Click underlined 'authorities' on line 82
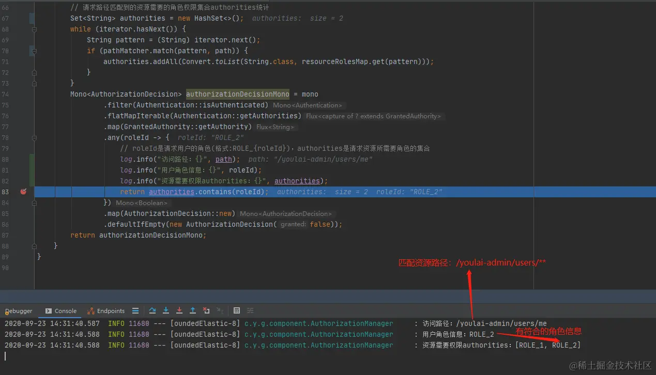Screen dimensions: 656x375 [297, 181]
